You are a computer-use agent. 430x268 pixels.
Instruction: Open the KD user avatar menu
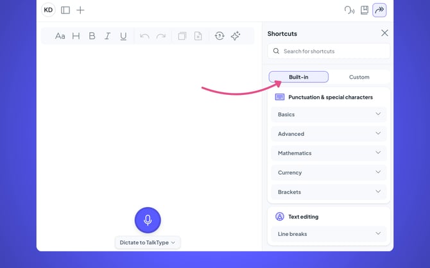[48, 10]
